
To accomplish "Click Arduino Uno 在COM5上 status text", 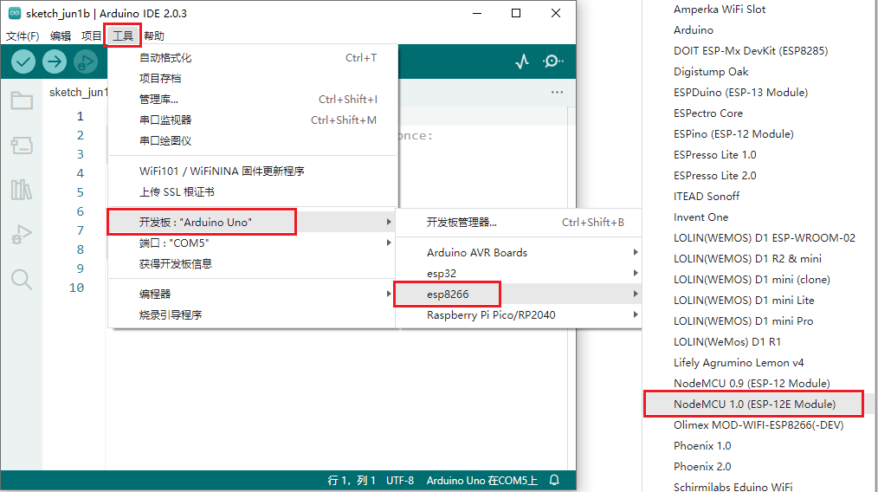I will click(481, 480).
